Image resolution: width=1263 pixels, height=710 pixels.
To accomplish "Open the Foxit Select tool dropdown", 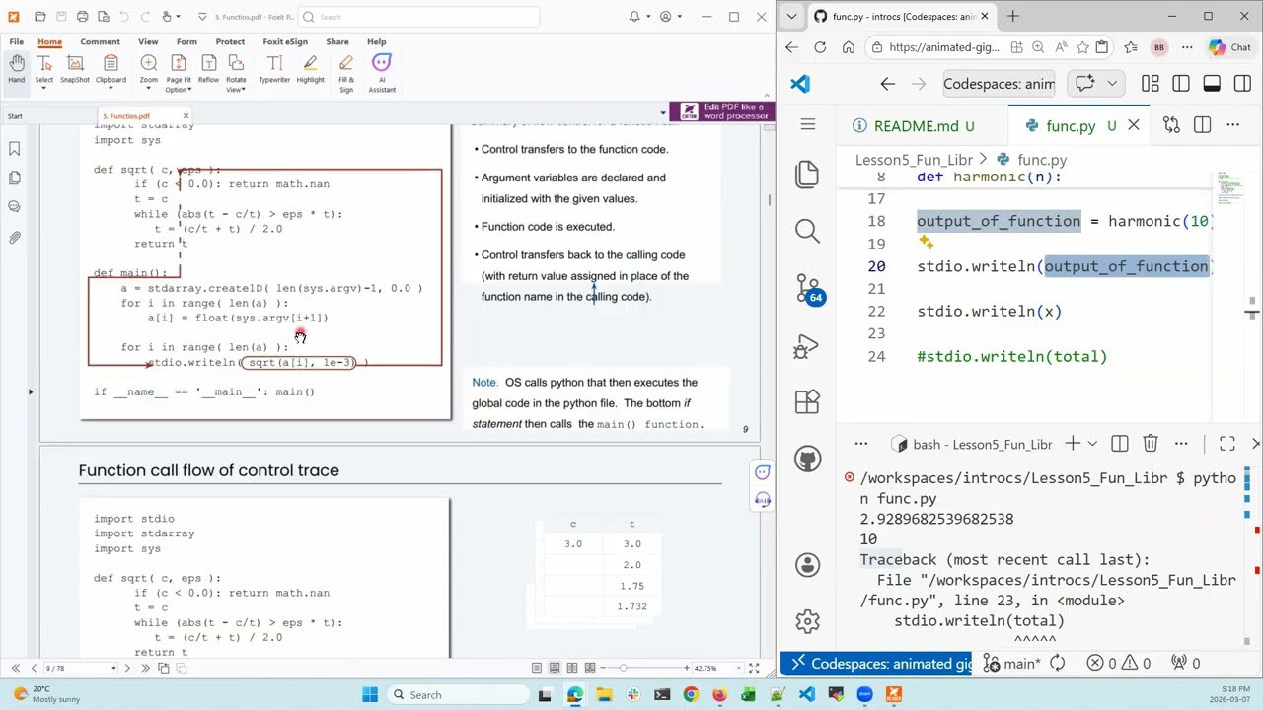I will click(x=44, y=88).
